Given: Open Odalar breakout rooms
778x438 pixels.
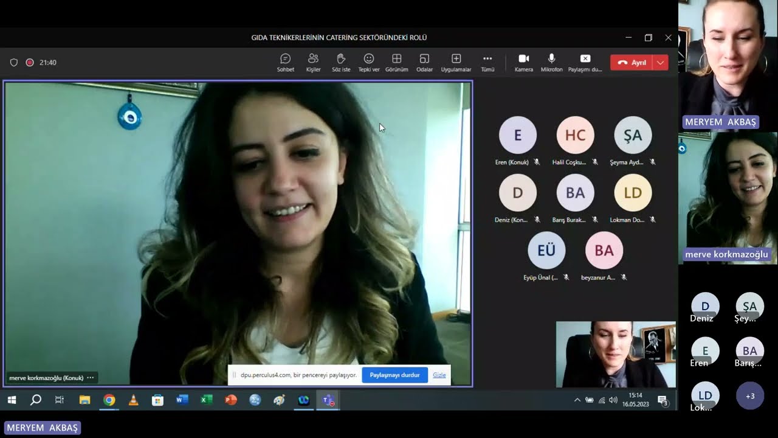Looking at the screenshot, I should pyautogui.click(x=424, y=63).
